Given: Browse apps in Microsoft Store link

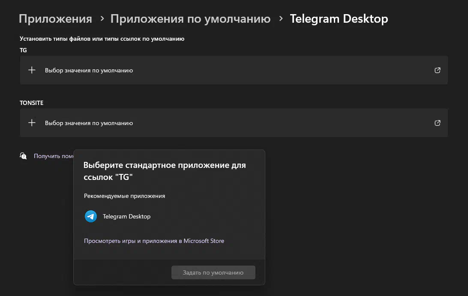Looking at the screenshot, I should 154,241.
